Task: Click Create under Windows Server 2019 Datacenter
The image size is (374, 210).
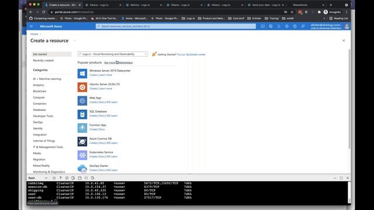Action: tap(93, 75)
